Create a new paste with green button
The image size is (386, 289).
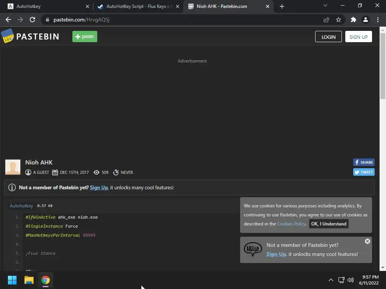coord(85,37)
